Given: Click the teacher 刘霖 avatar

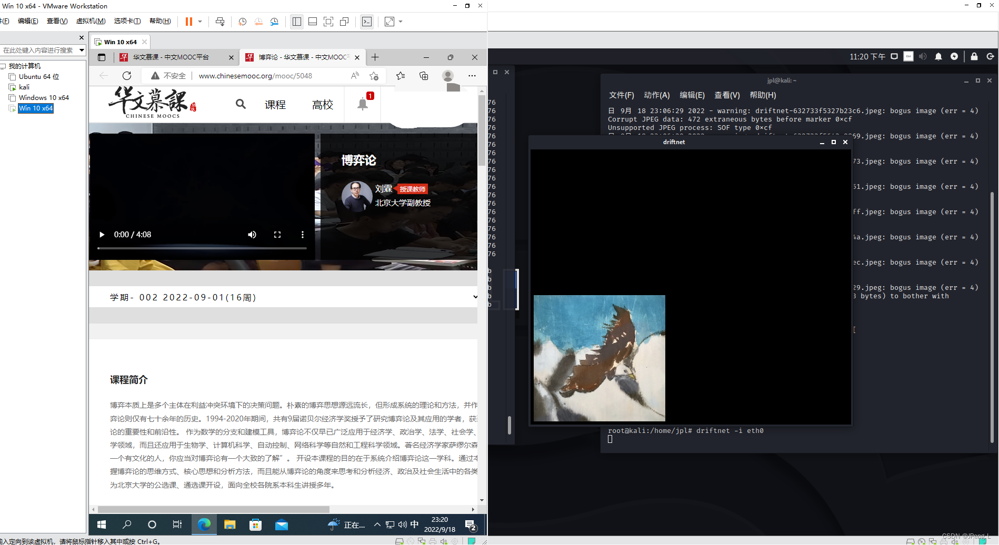Looking at the screenshot, I should point(357,196).
